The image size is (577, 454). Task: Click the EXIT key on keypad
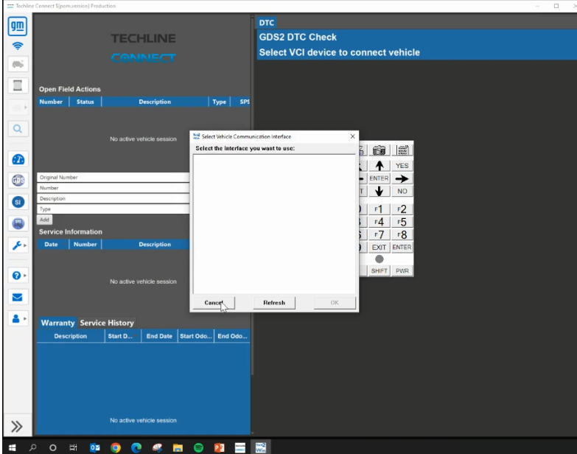(379, 247)
